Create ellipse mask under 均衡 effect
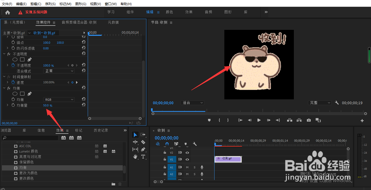371x190 pixels. [15, 94]
